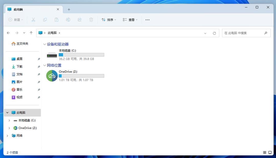Open the 排序 sort dropdown
This screenshot has width=276, height=158.
point(109,20)
